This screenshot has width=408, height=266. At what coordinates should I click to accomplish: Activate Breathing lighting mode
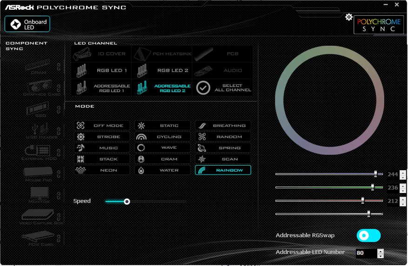coord(223,126)
